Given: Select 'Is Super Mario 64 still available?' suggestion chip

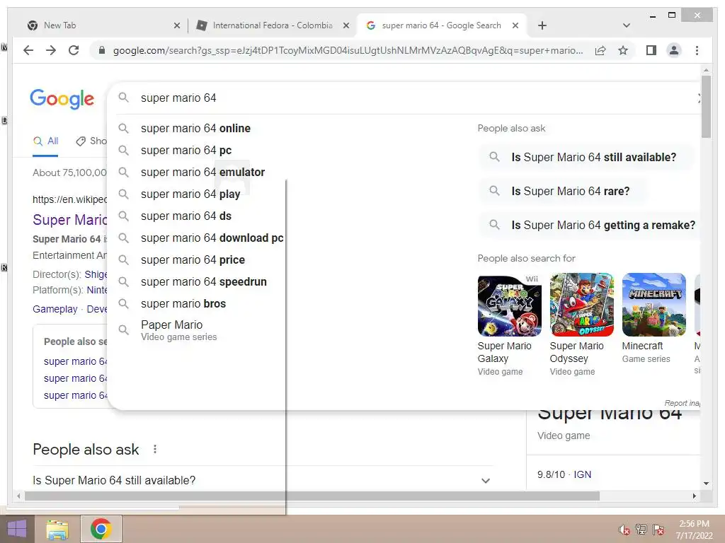Looking at the screenshot, I should point(586,158).
